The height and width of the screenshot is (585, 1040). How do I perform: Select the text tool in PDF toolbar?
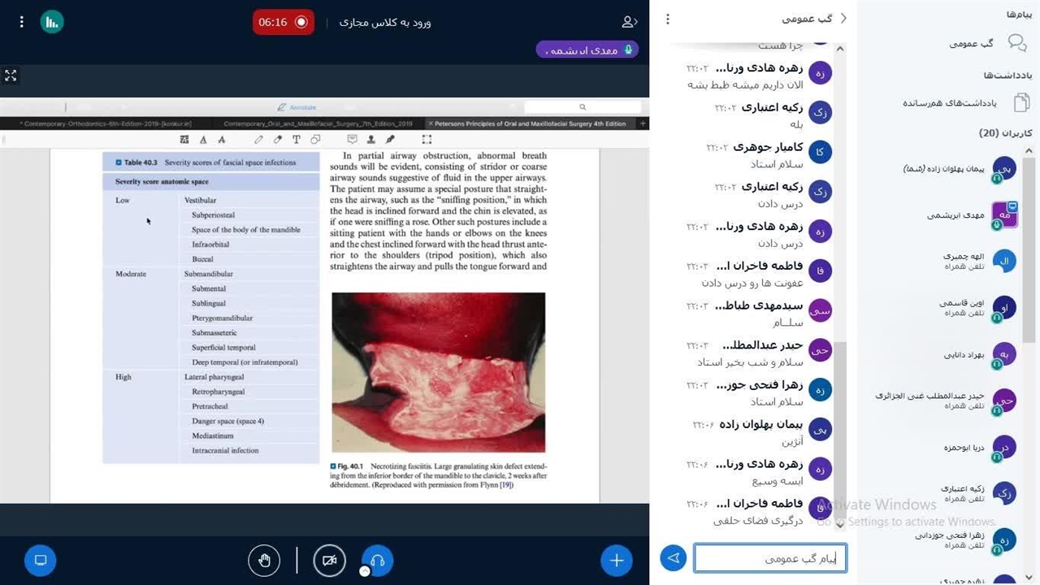[x=297, y=140]
